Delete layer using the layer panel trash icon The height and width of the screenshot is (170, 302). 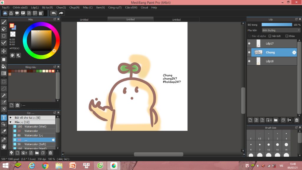click(x=297, y=120)
